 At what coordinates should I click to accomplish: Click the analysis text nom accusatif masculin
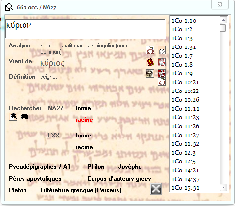click(84, 48)
